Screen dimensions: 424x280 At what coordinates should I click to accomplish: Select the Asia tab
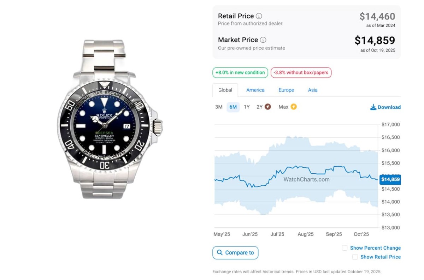pyautogui.click(x=313, y=90)
